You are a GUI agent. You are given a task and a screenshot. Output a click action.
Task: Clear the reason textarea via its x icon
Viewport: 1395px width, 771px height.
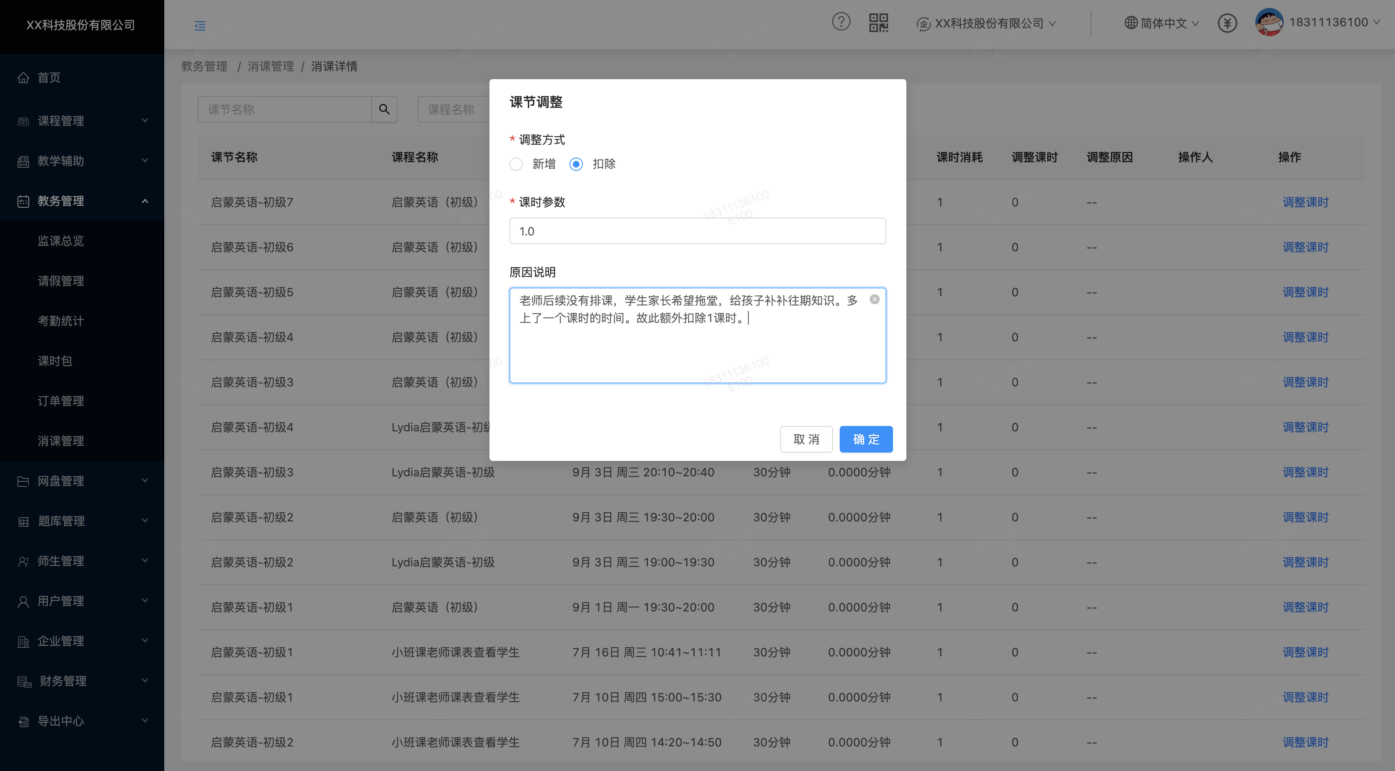tap(874, 299)
